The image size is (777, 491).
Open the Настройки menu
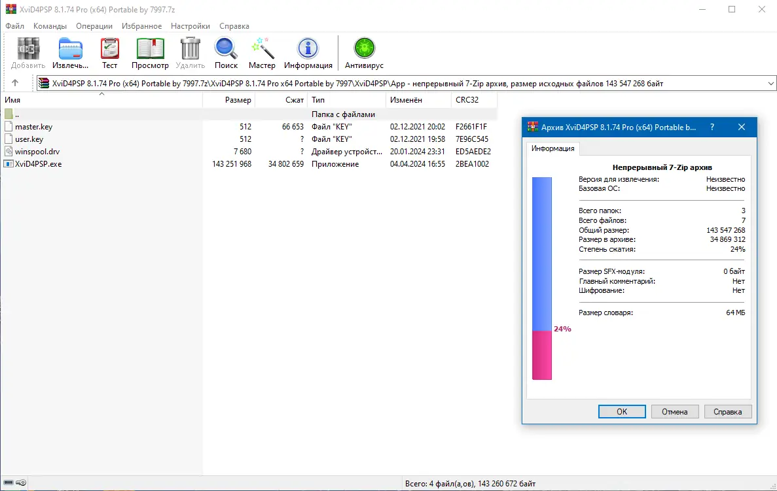pos(190,25)
